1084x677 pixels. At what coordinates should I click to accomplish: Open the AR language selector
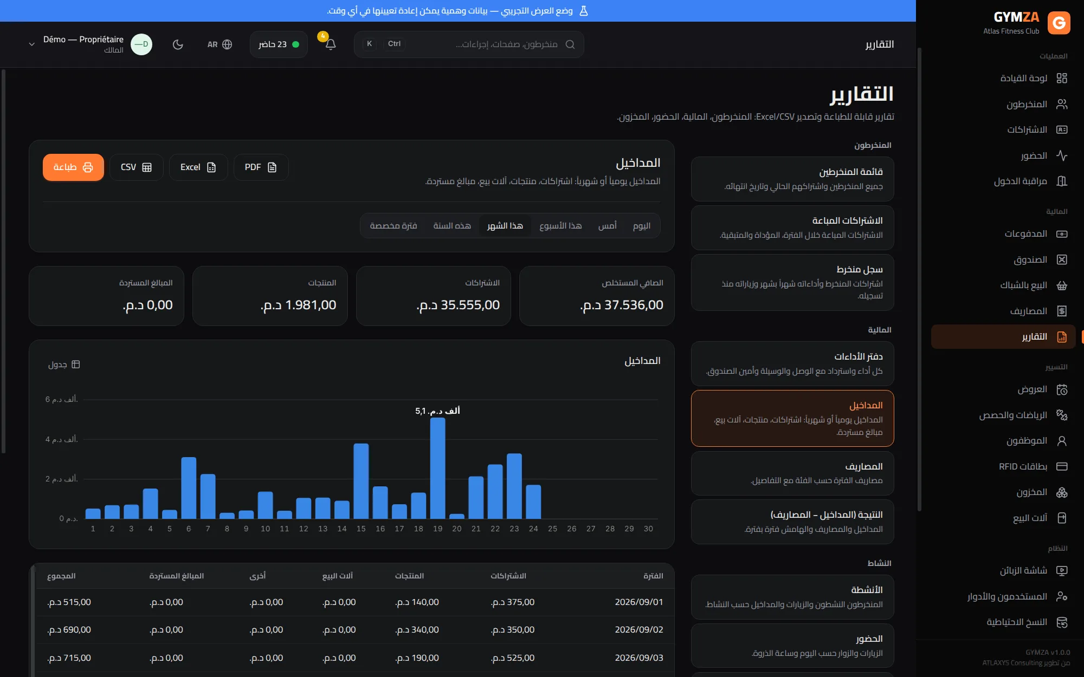pyautogui.click(x=220, y=44)
